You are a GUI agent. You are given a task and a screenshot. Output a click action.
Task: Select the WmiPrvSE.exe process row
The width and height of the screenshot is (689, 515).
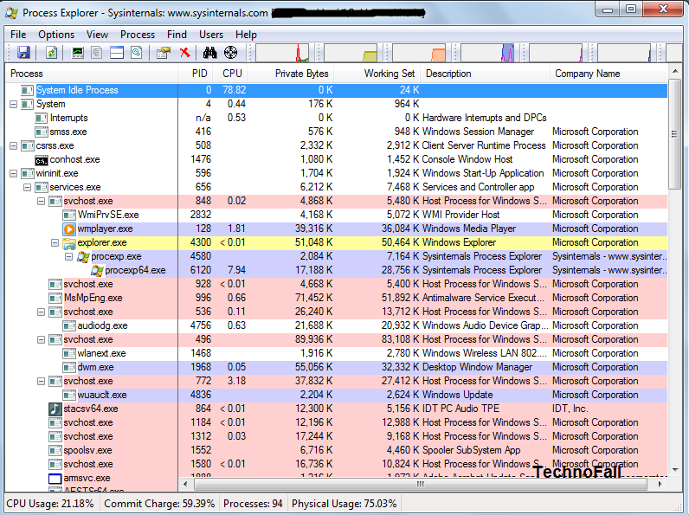(336, 215)
